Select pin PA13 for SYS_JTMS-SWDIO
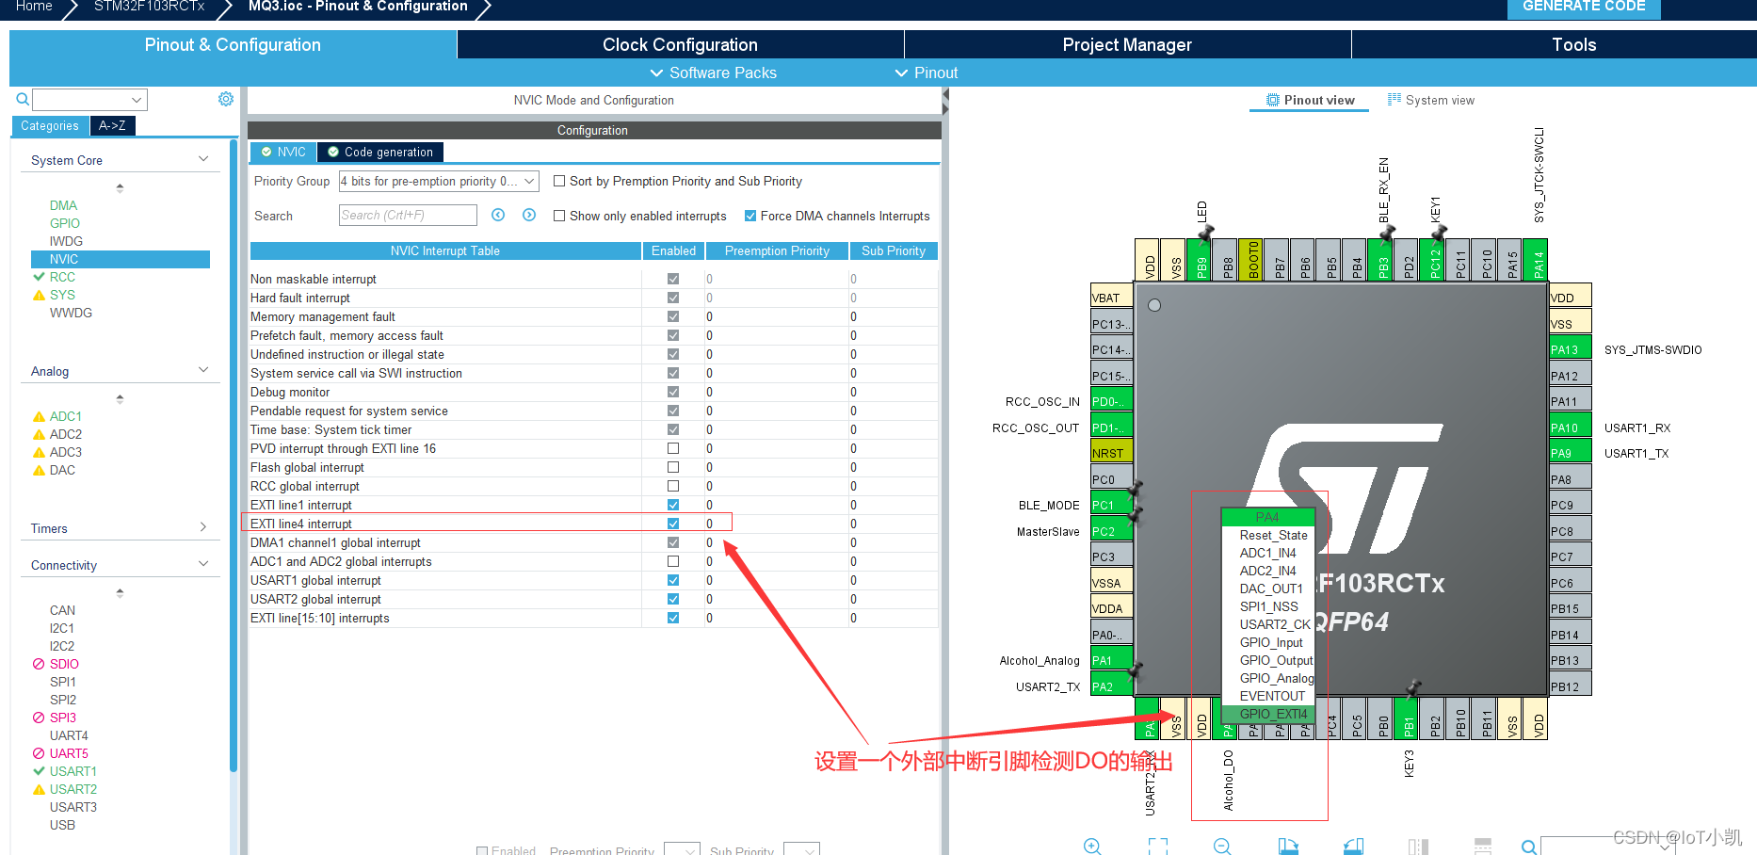This screenshot has width=1757, height=855. click(1570, 349)
